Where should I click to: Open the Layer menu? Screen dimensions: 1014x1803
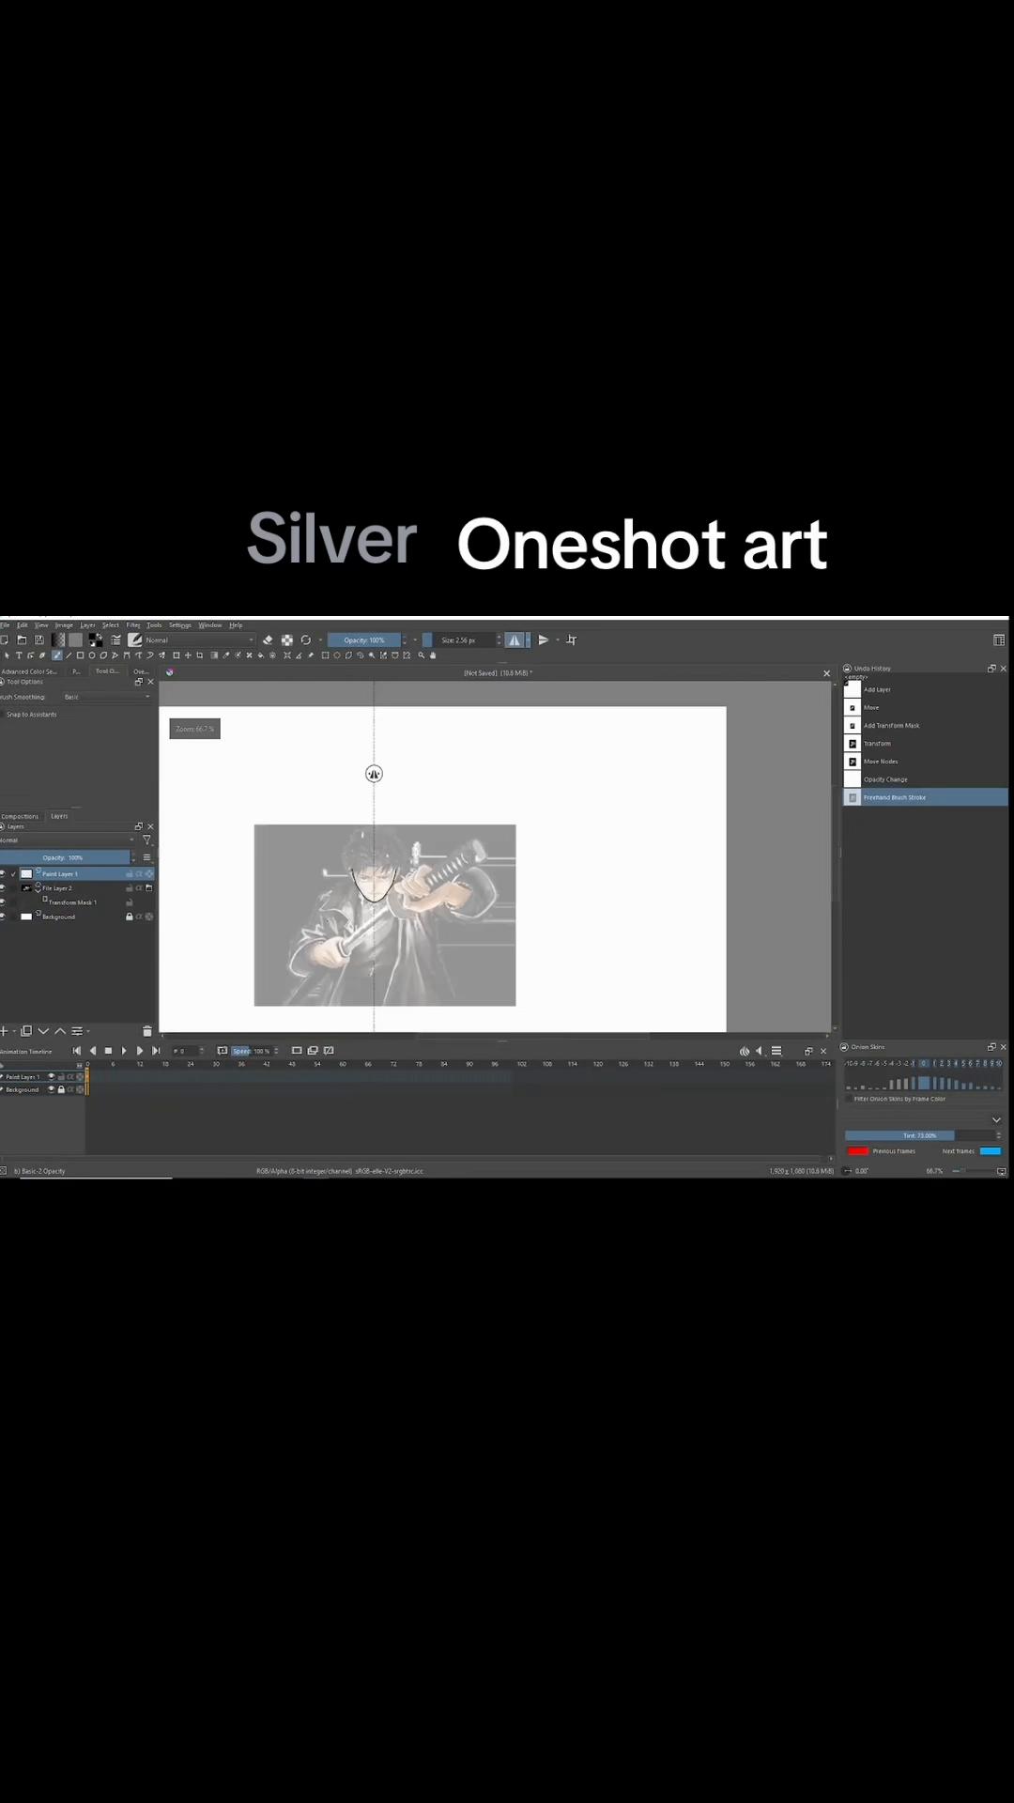click(87, 624)
